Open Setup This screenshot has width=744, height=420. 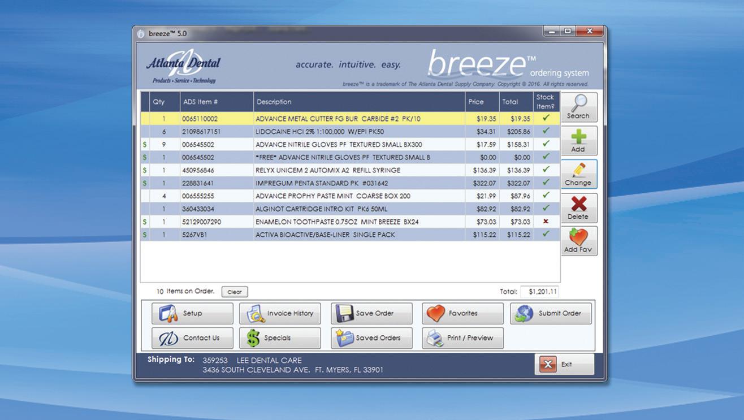(x=192, y=313)
